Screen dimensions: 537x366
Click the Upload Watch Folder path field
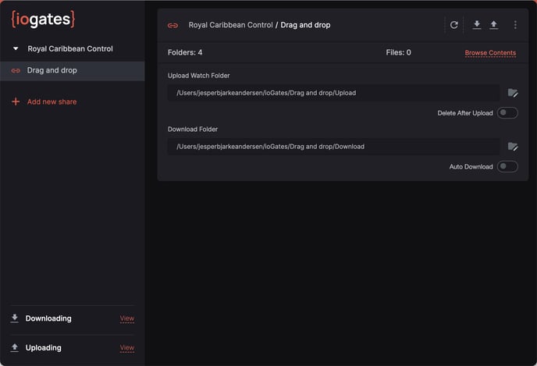[333, 93]
